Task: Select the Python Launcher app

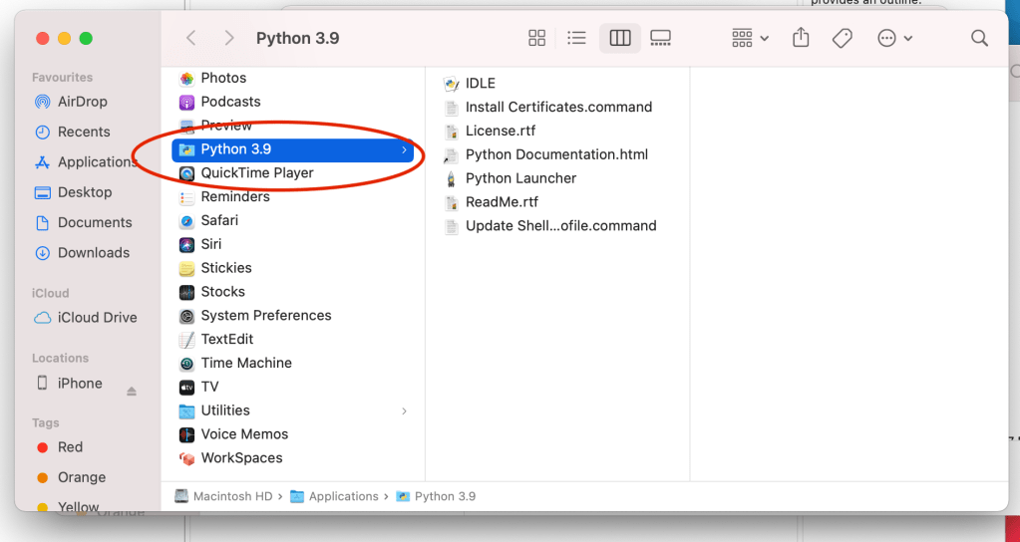Action: click(x=520, y=178)
